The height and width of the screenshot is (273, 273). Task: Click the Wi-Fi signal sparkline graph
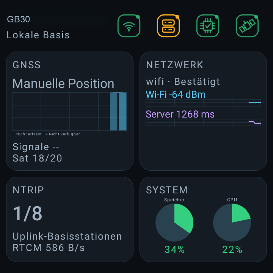pyautogui.click(x=203, y=103)
